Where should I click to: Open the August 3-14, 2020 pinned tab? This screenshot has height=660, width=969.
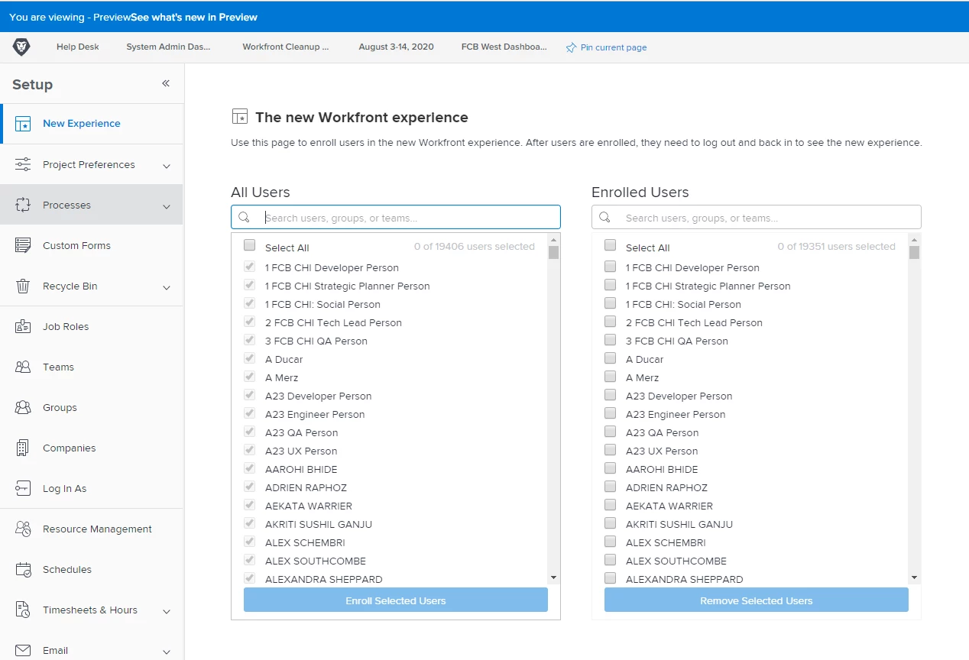pyautogui.click(x=396, y=47)
